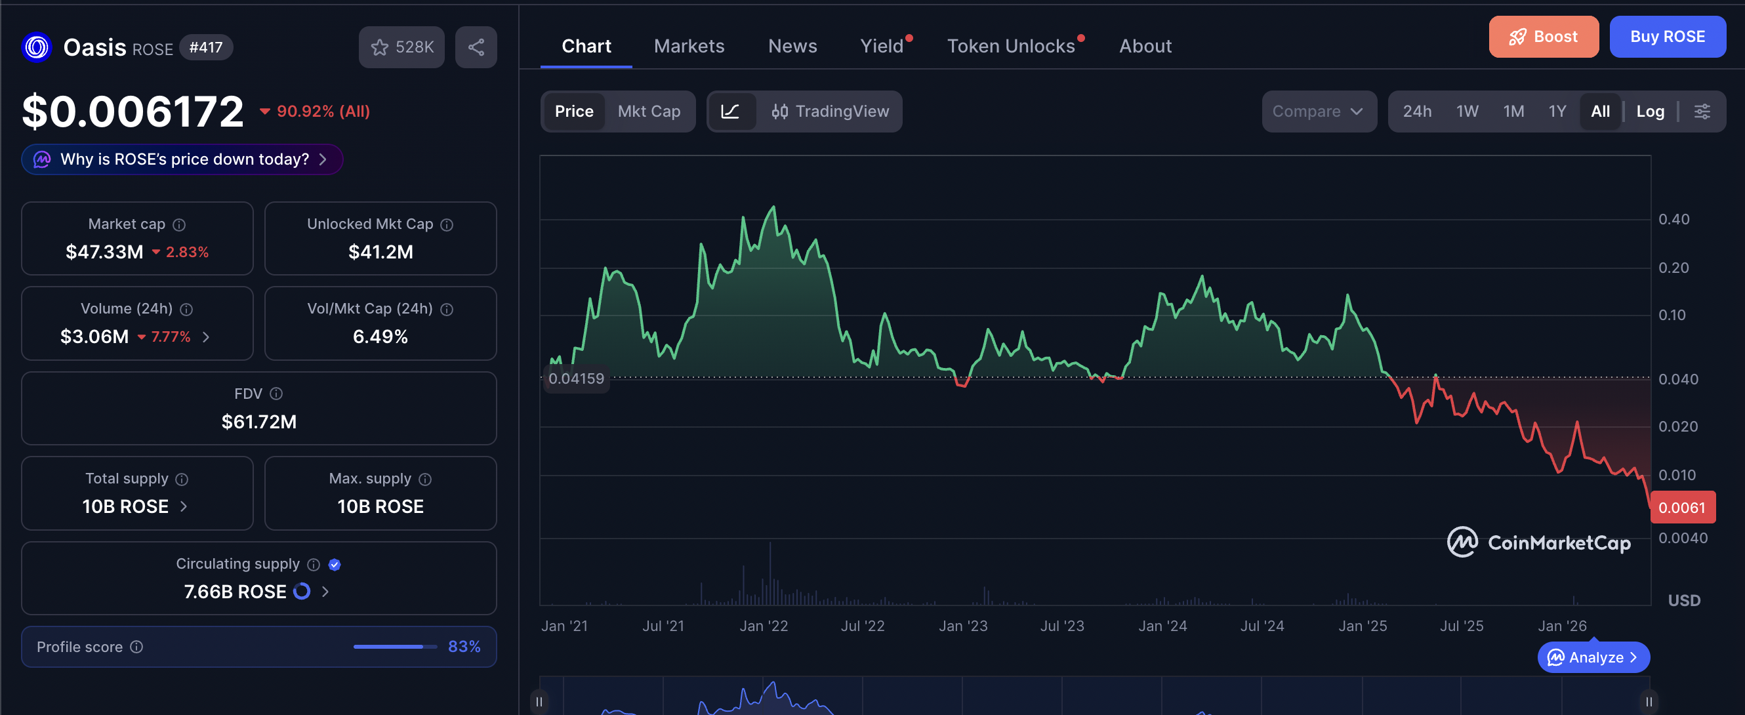Image resolution: width=1745 pixels, height=715 pixels.
Task: Open the News tab
Action: 792,46
